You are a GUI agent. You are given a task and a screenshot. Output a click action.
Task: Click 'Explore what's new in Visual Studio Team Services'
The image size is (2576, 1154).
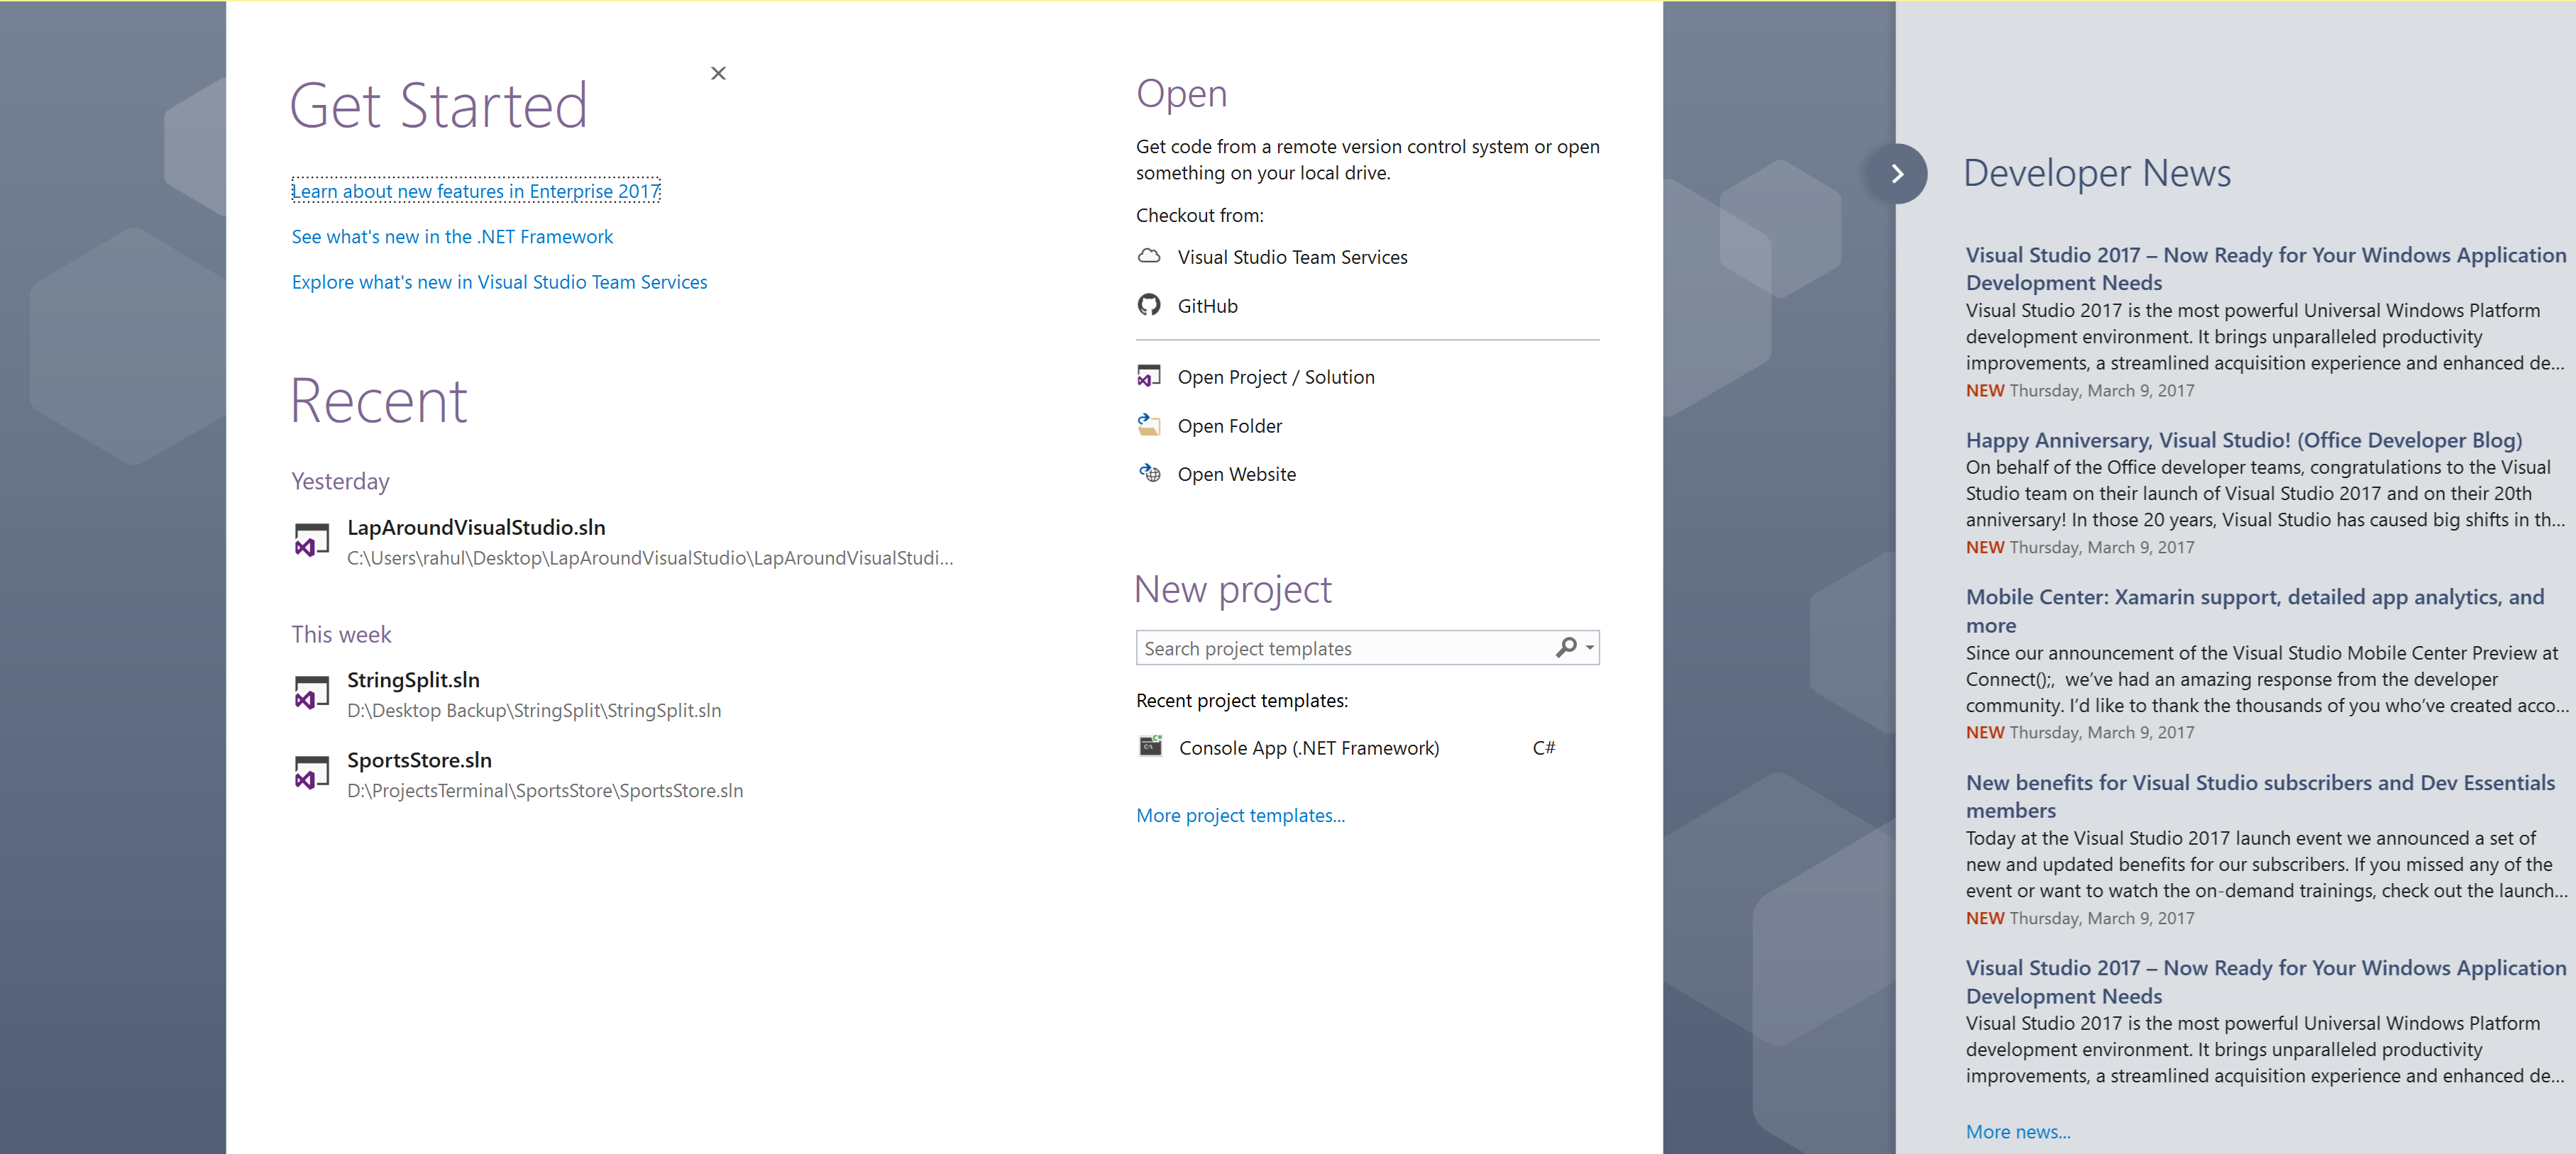pos(500,281)
